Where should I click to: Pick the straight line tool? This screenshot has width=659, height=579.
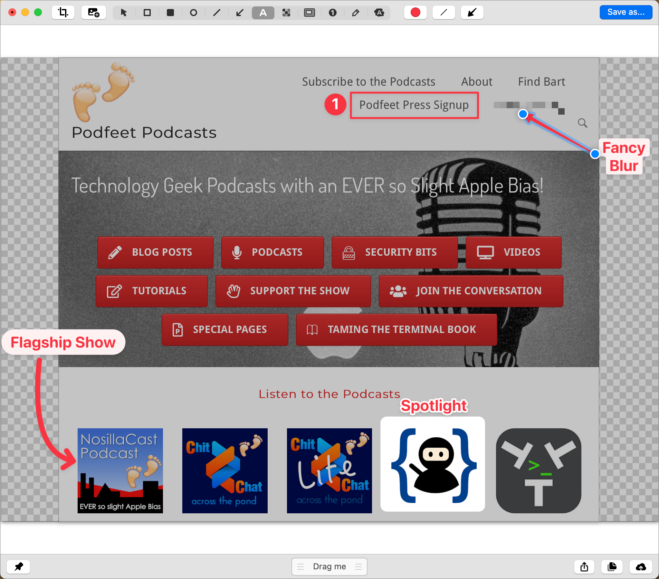tap(217, 13)
